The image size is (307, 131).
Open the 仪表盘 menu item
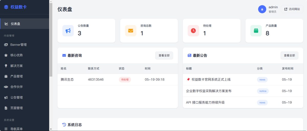25,24
